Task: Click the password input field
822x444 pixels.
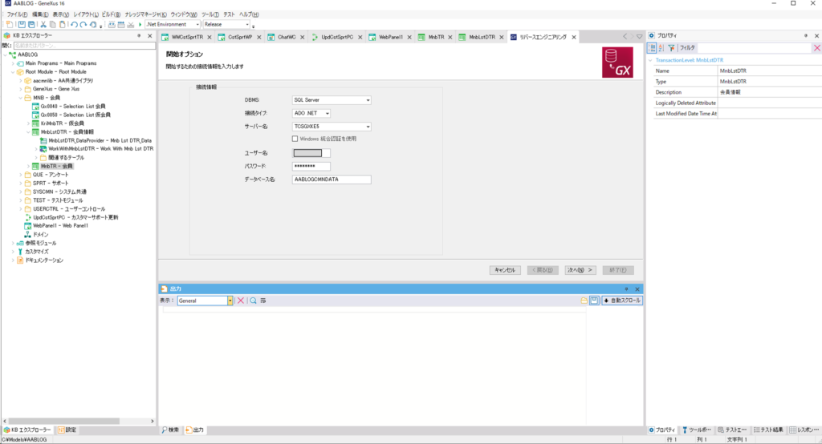Action: coord(311,166)
